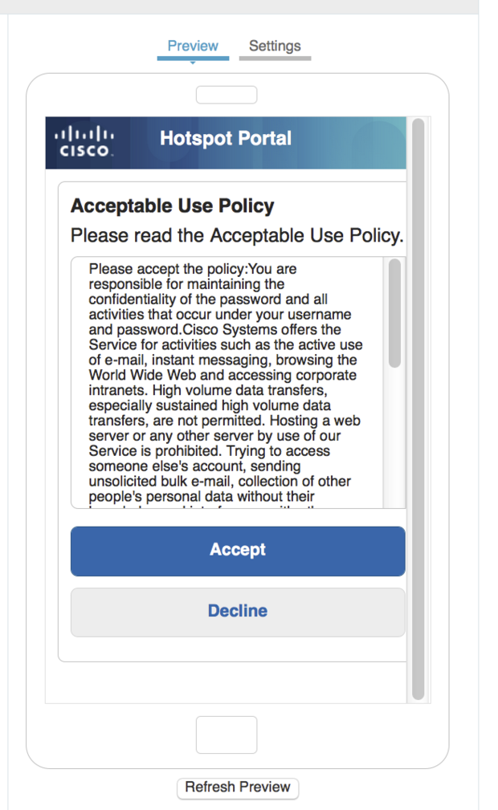Click the 'Please accept the policy' first line
This screenshot has height=810, width=498.
point(193,269)
